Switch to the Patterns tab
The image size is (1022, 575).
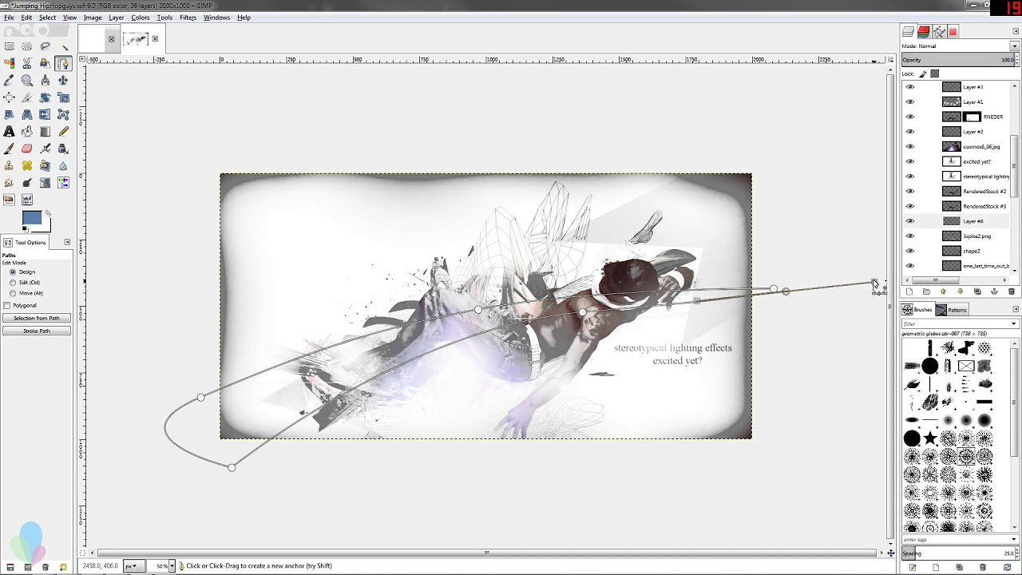[953, 310]
